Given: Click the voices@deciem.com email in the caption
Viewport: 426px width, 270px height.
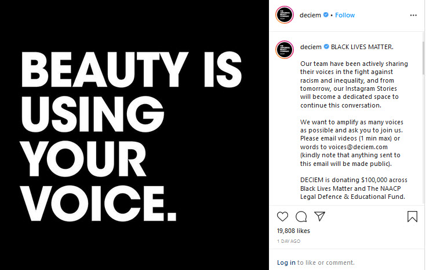Looking at the screenshot, I should coord(358,147).
